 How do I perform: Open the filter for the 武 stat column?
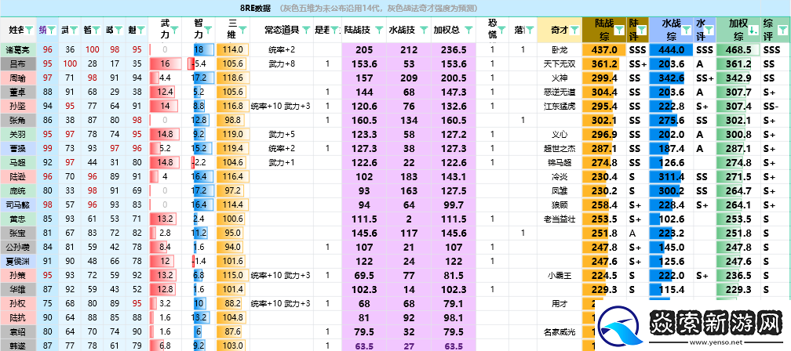point(74,31)
